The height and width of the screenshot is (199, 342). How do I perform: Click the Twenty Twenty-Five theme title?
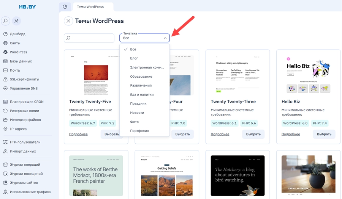[90, 102]
